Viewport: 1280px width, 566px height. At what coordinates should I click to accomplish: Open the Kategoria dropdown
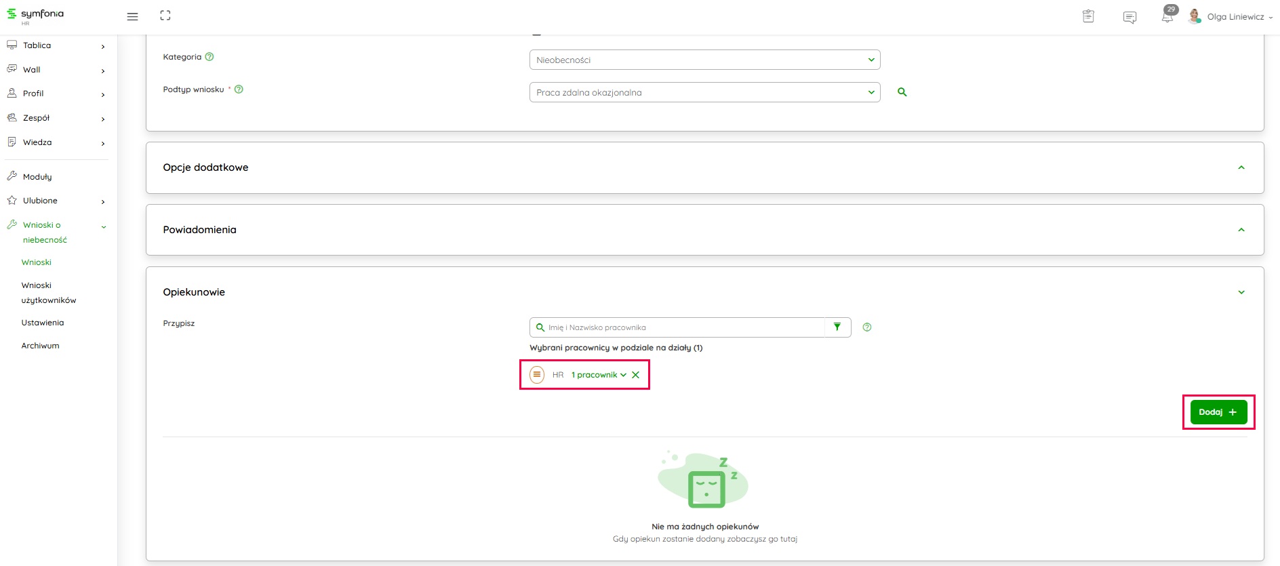[x=704, y=60]
